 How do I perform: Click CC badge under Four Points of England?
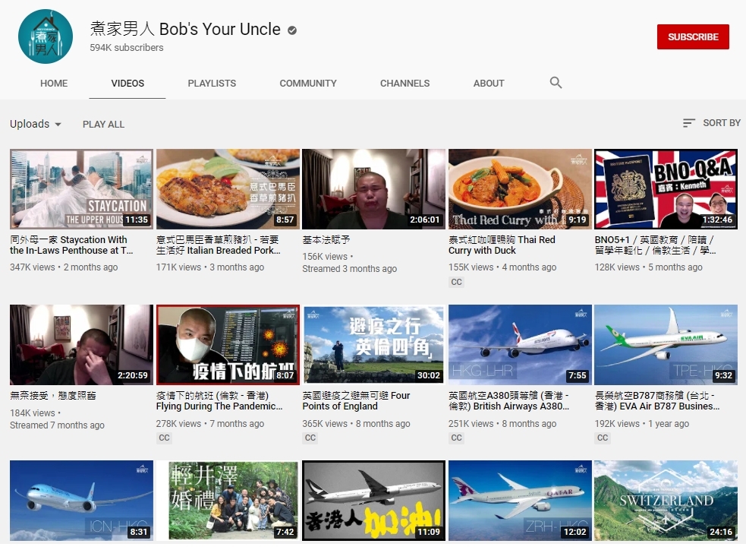point(310,438)
